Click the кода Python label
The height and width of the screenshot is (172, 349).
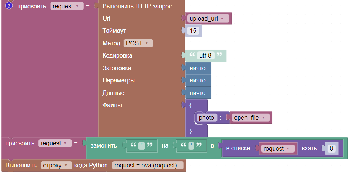click(x=91, y=166)
